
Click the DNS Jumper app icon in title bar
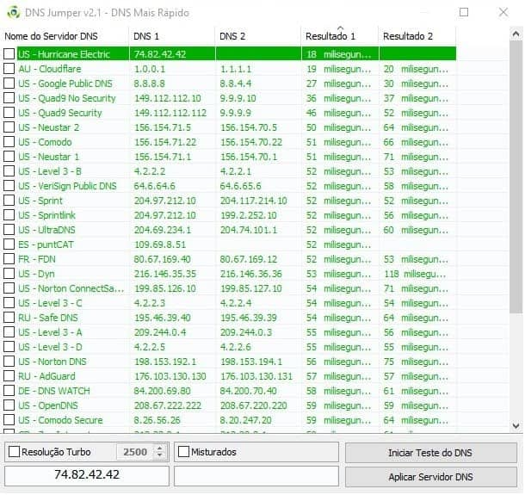click(x=14, y=12)
